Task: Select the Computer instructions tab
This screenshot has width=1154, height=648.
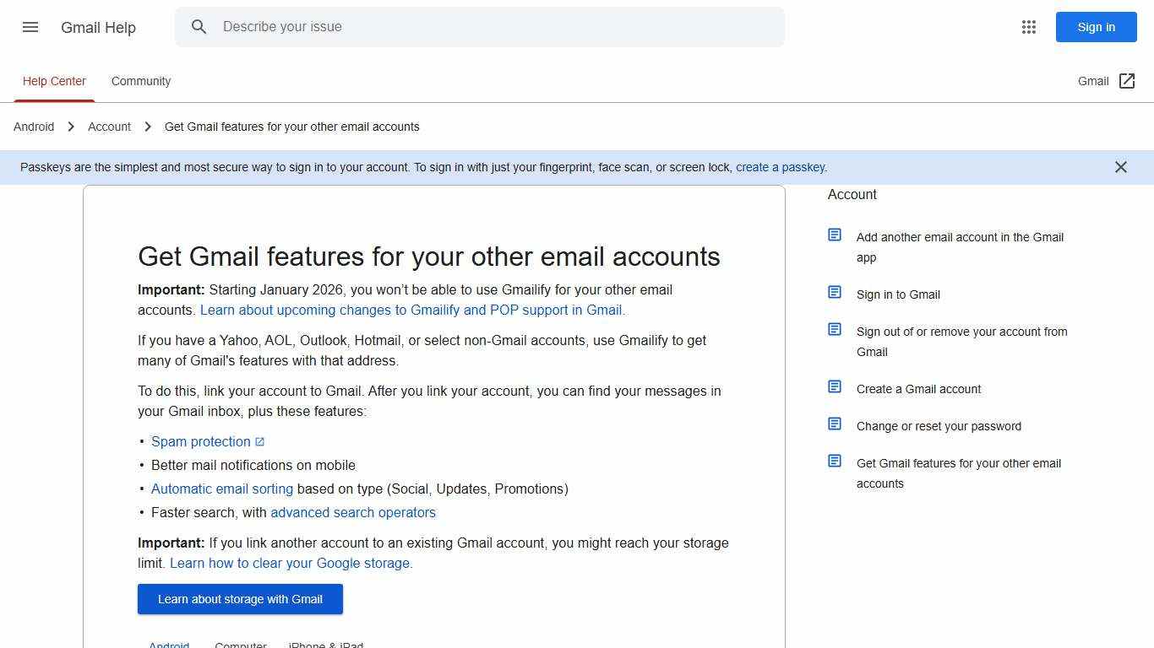Action: coord(241,645)
